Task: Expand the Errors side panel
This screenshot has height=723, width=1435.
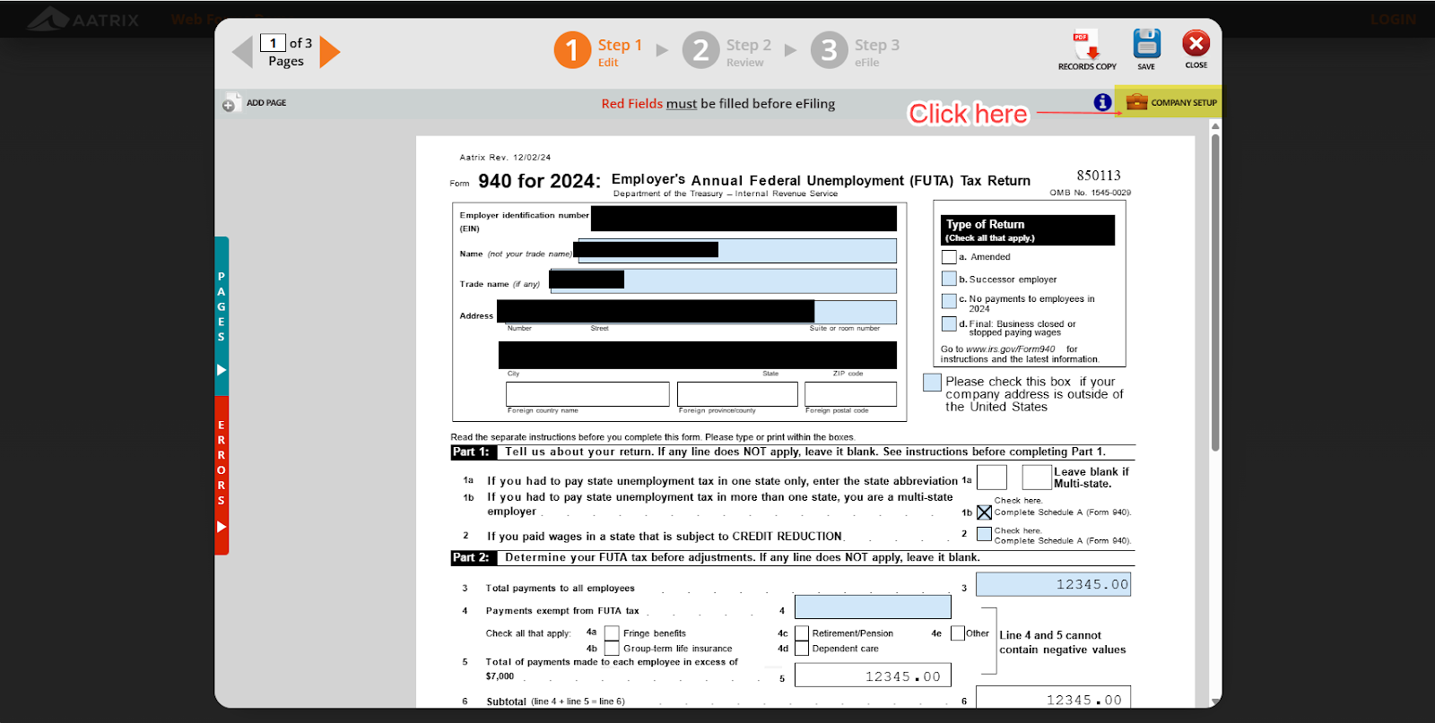Action: click(x=222, y=475)
